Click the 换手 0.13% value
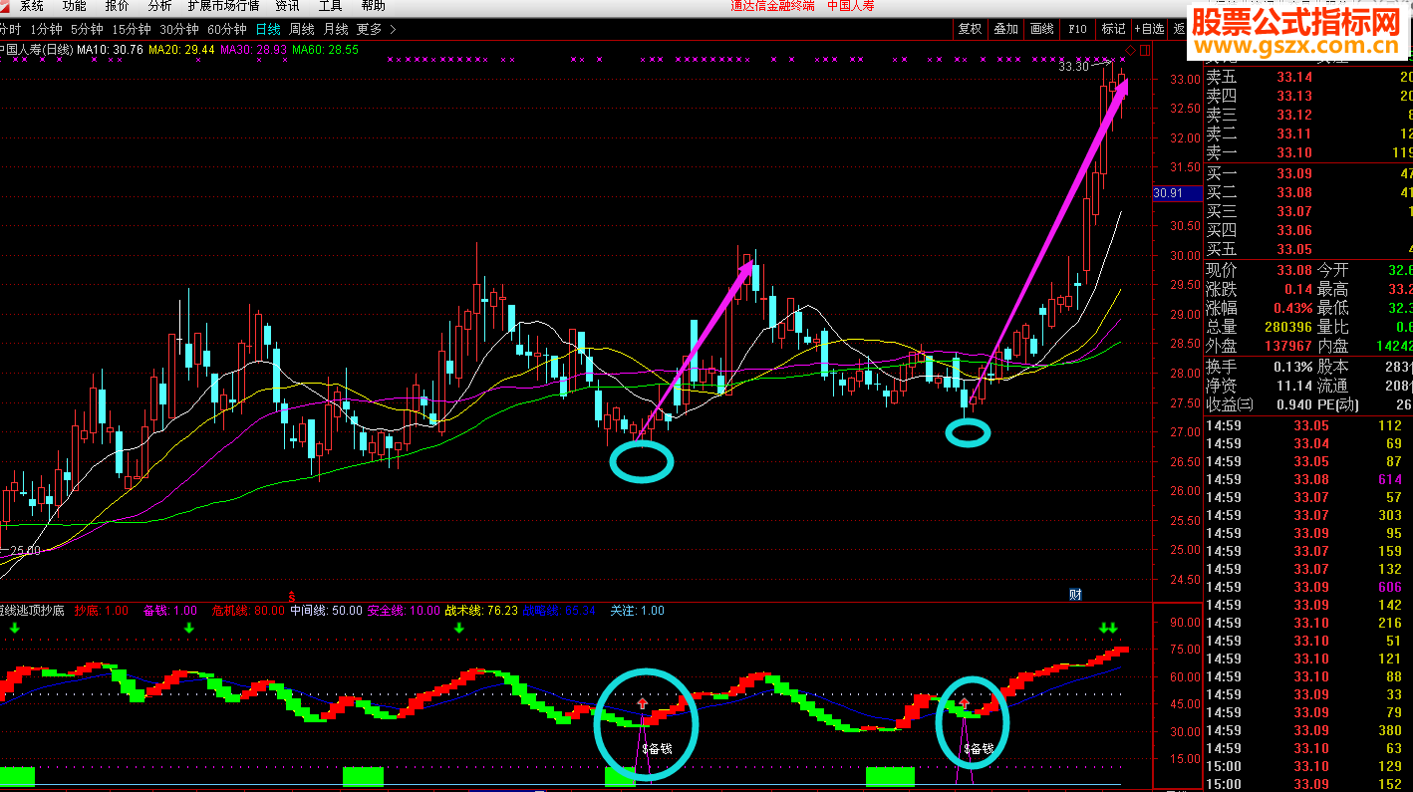The width and height of the screenshot is (1413, 792). [x=1290, y=367]
